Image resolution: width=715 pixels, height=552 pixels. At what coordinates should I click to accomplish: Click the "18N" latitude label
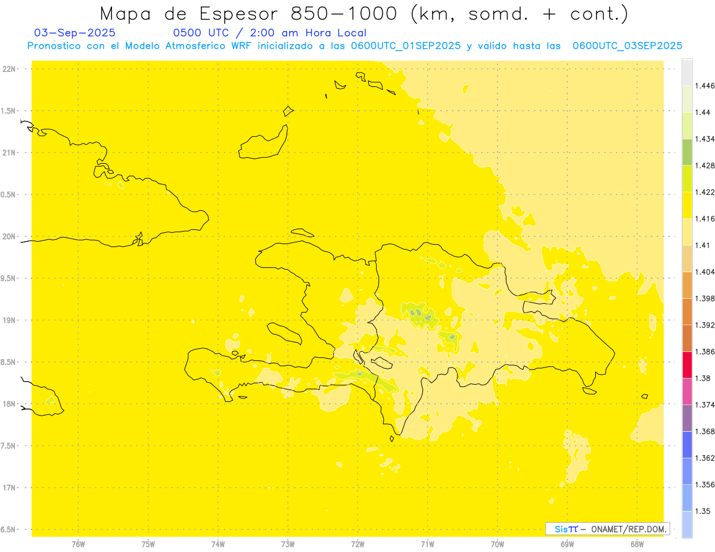pos(9,404)
